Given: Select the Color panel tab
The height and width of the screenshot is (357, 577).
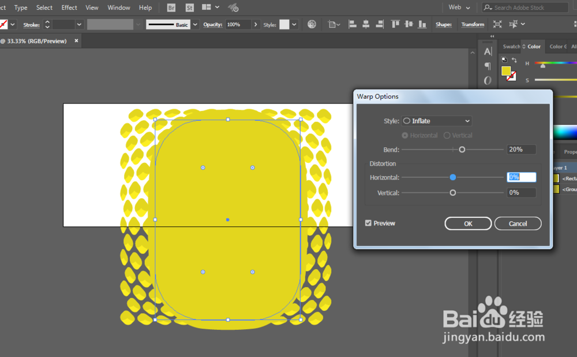Looking at the screenshot, I should tap(534, 46).
